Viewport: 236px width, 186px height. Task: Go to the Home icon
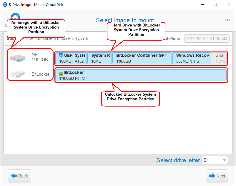pyautogui.click(x=15, y=16)
